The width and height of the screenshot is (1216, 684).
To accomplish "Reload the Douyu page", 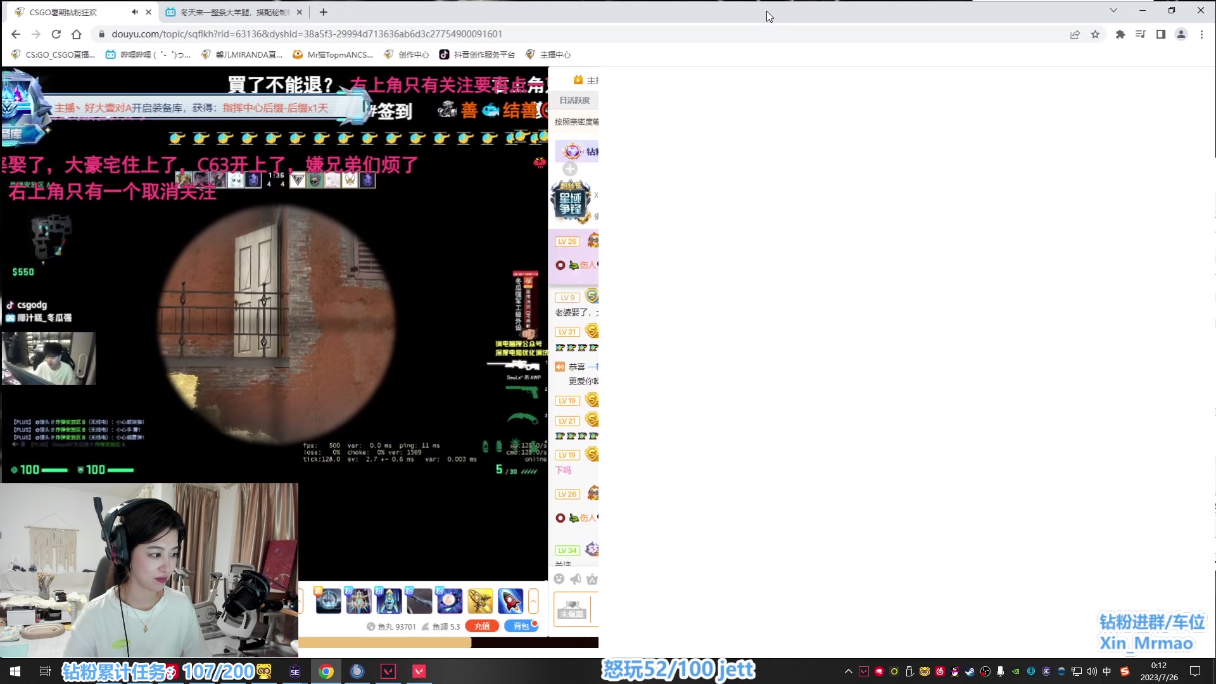I will (x=56, y=34).
